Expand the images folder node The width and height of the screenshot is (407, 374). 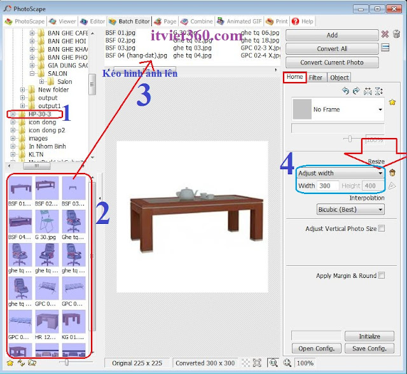click(x=13, y=138)
